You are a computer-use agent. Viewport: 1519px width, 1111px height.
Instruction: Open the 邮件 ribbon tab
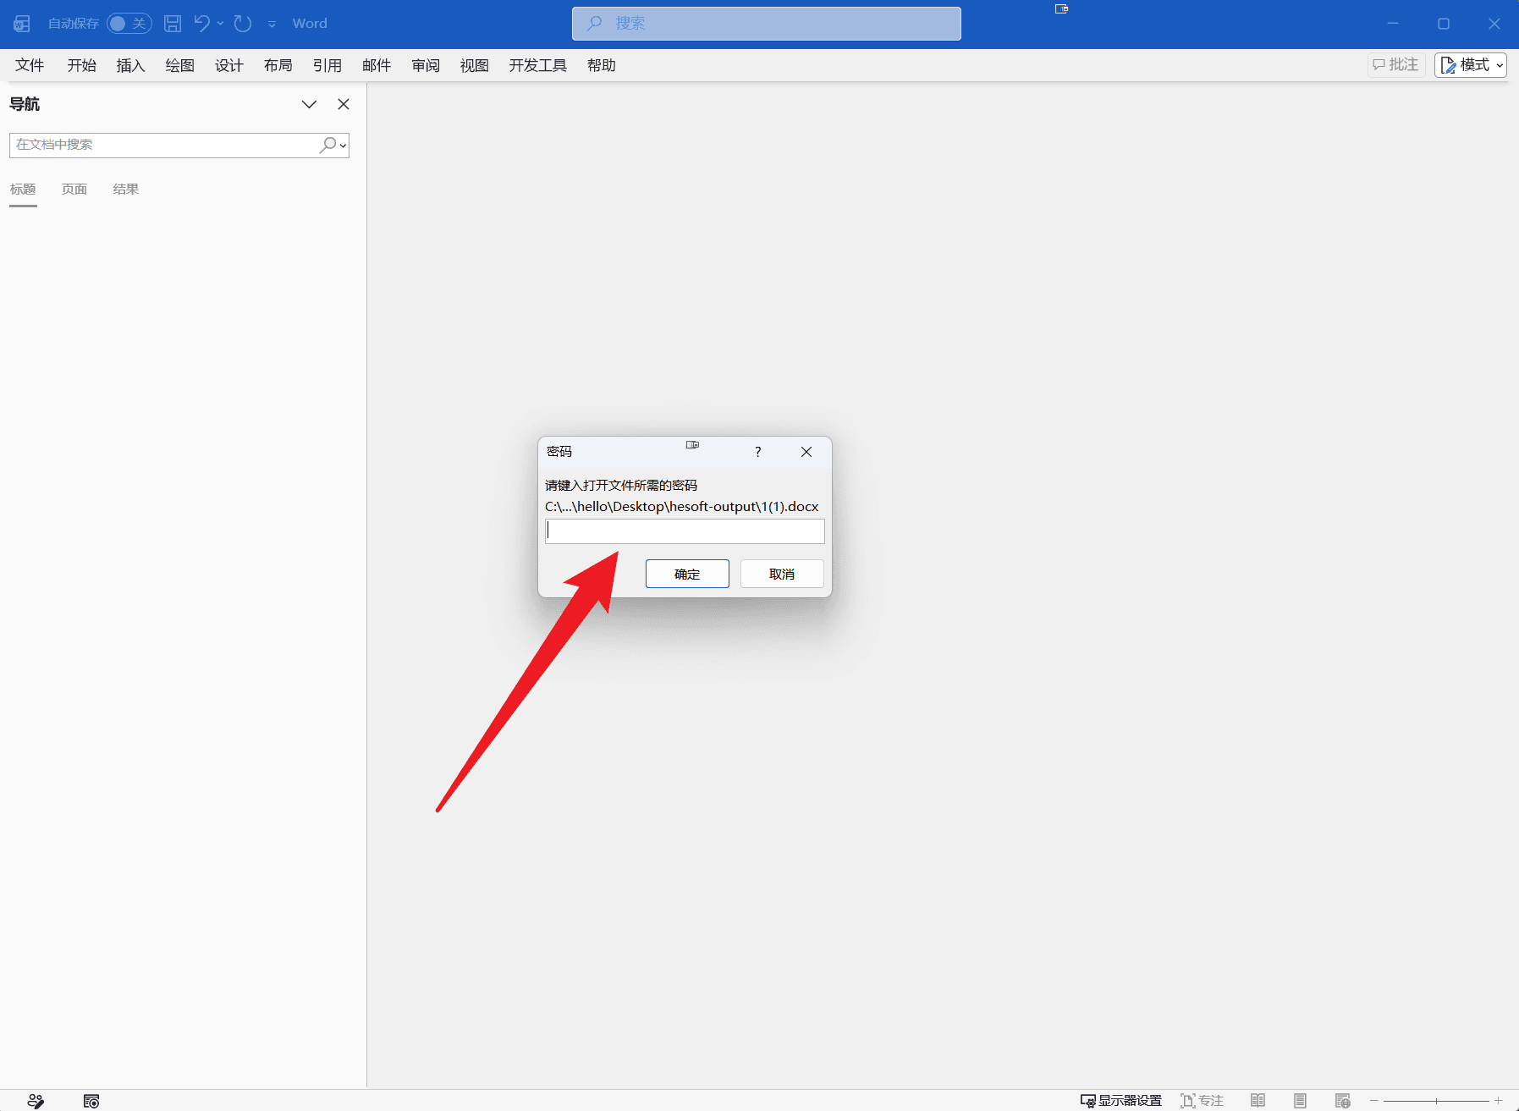(x=377, y=65)
